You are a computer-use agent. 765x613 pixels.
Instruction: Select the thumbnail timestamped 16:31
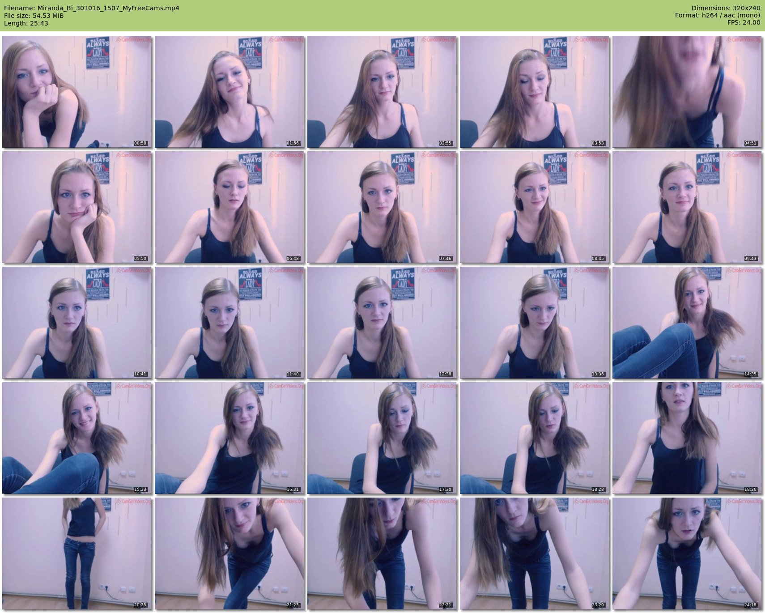coord(229,438)
